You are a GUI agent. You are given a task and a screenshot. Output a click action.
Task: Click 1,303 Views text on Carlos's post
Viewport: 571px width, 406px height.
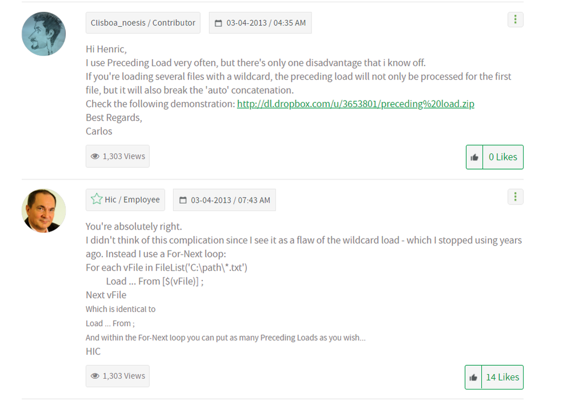click(124, 156)
